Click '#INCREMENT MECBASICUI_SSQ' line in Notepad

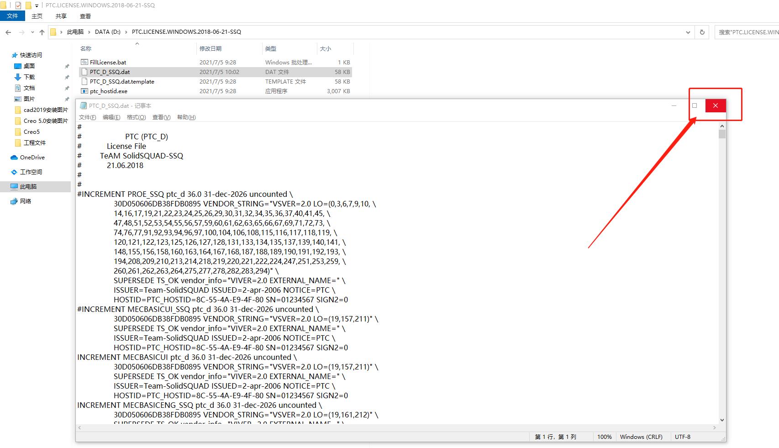[x=198, y=309]
